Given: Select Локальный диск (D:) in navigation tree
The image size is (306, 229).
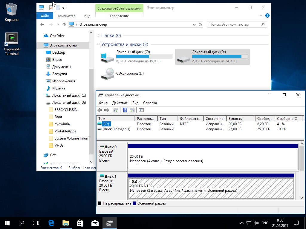Looking at the screenshot, I should coord(69,103).
